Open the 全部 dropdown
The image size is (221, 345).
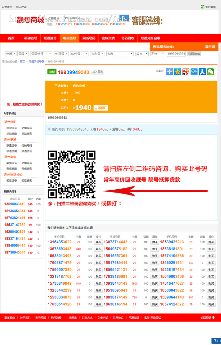pos(11,54)
